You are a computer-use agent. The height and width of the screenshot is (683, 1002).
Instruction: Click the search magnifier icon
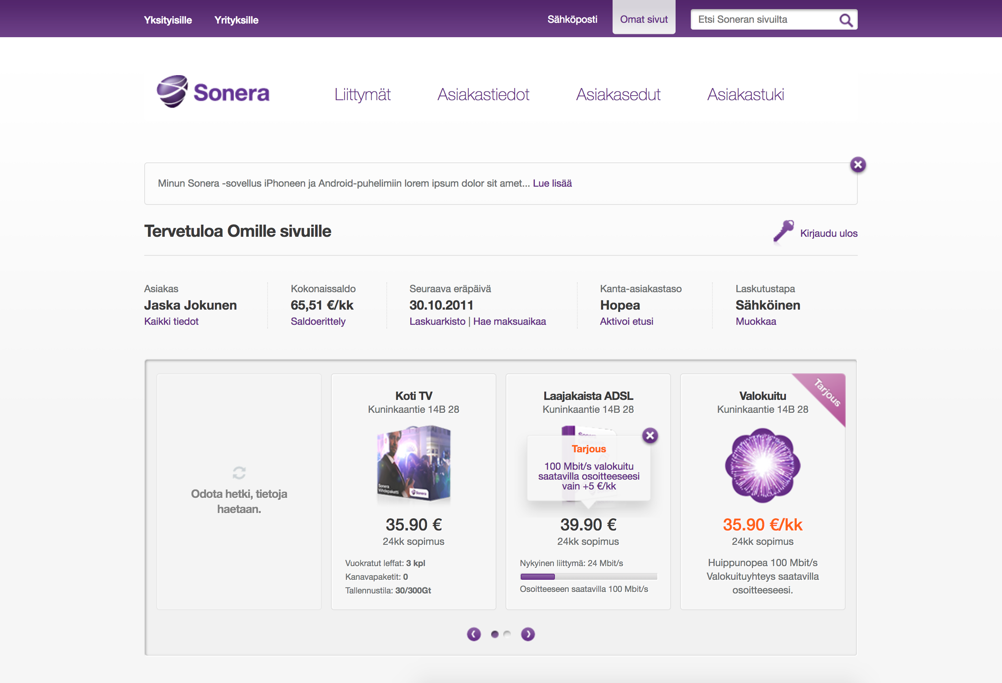click(x=846, y=20)
